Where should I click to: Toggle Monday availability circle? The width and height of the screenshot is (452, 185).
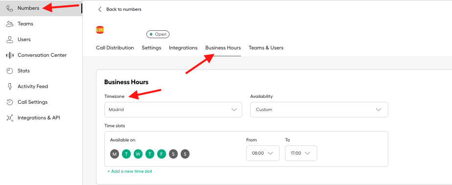[x=115, y=154]
